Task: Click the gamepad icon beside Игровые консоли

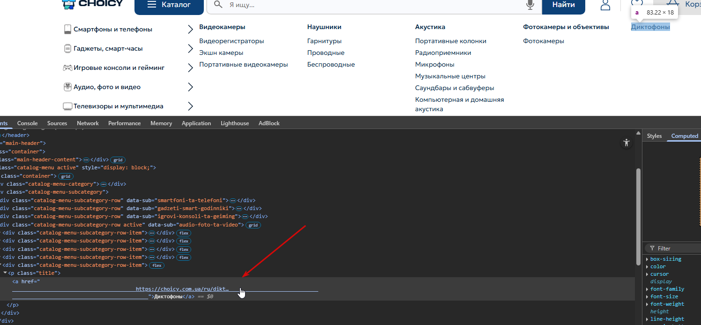Action: tap(67, 68)
